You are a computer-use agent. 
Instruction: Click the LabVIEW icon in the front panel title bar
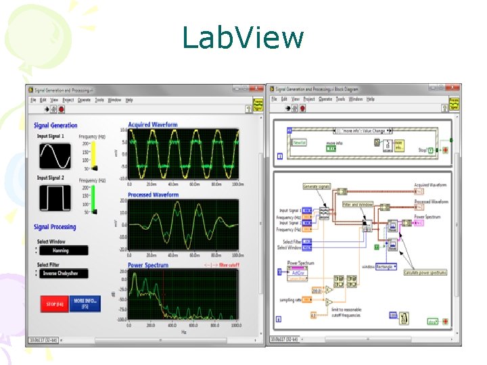30,90
